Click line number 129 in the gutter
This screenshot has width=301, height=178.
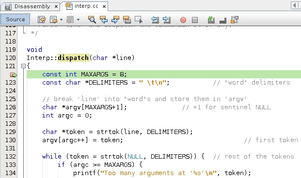tap(10, 132)
